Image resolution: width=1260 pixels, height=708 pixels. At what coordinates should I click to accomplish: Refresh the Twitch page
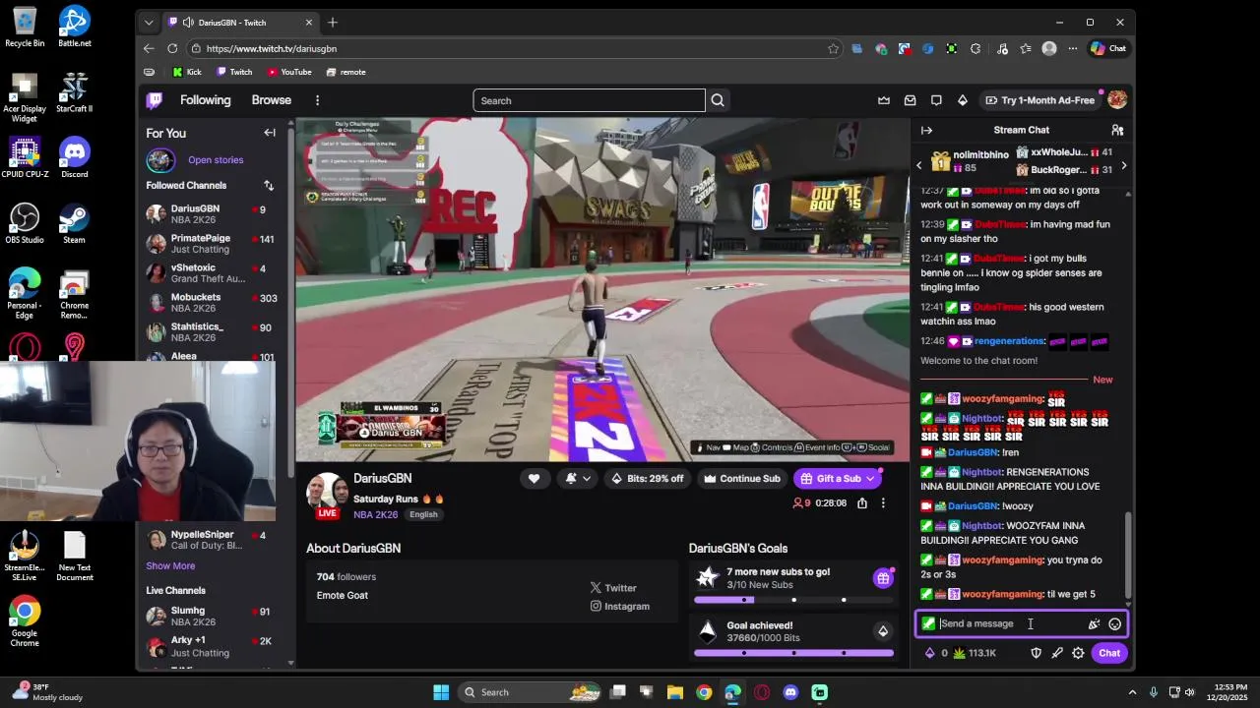point(172,48)
